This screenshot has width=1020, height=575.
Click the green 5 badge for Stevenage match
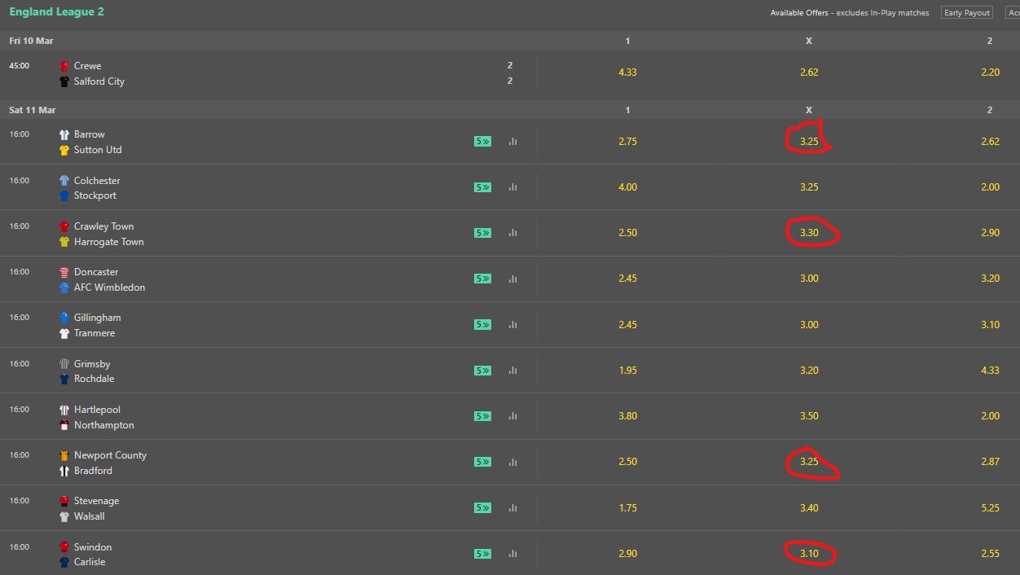(x=483, y=508)
